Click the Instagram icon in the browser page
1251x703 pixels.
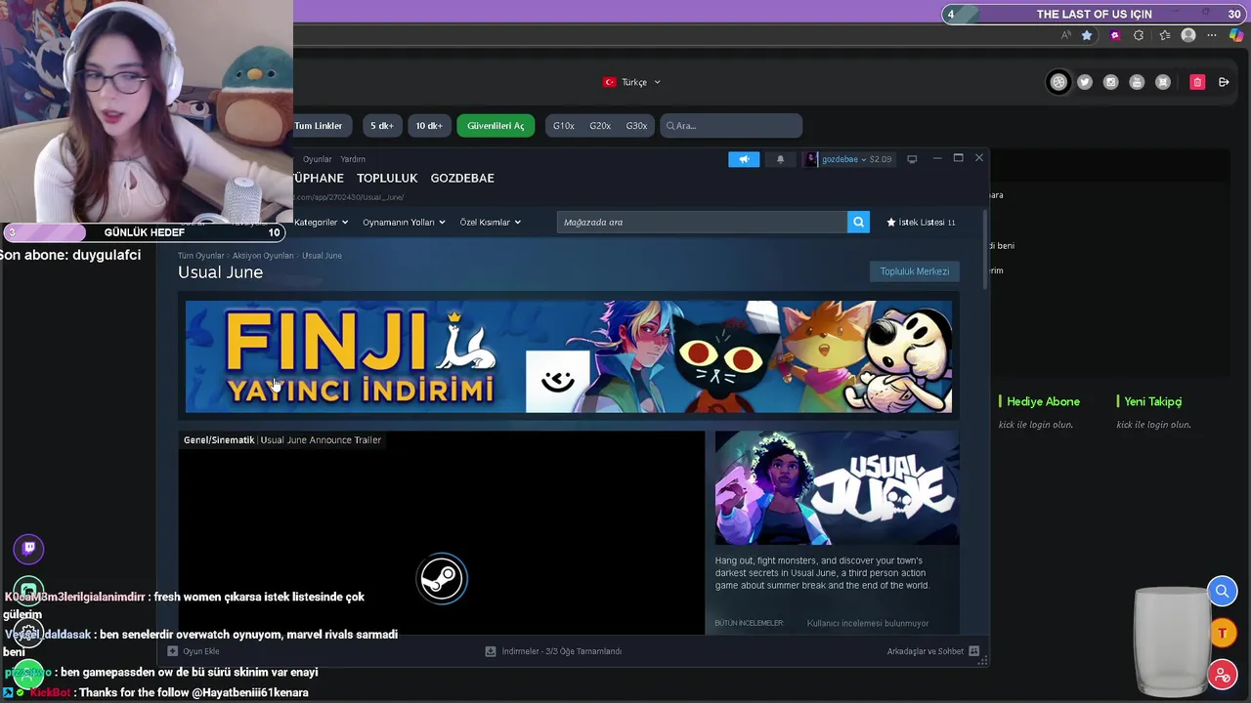point(1110,82)
